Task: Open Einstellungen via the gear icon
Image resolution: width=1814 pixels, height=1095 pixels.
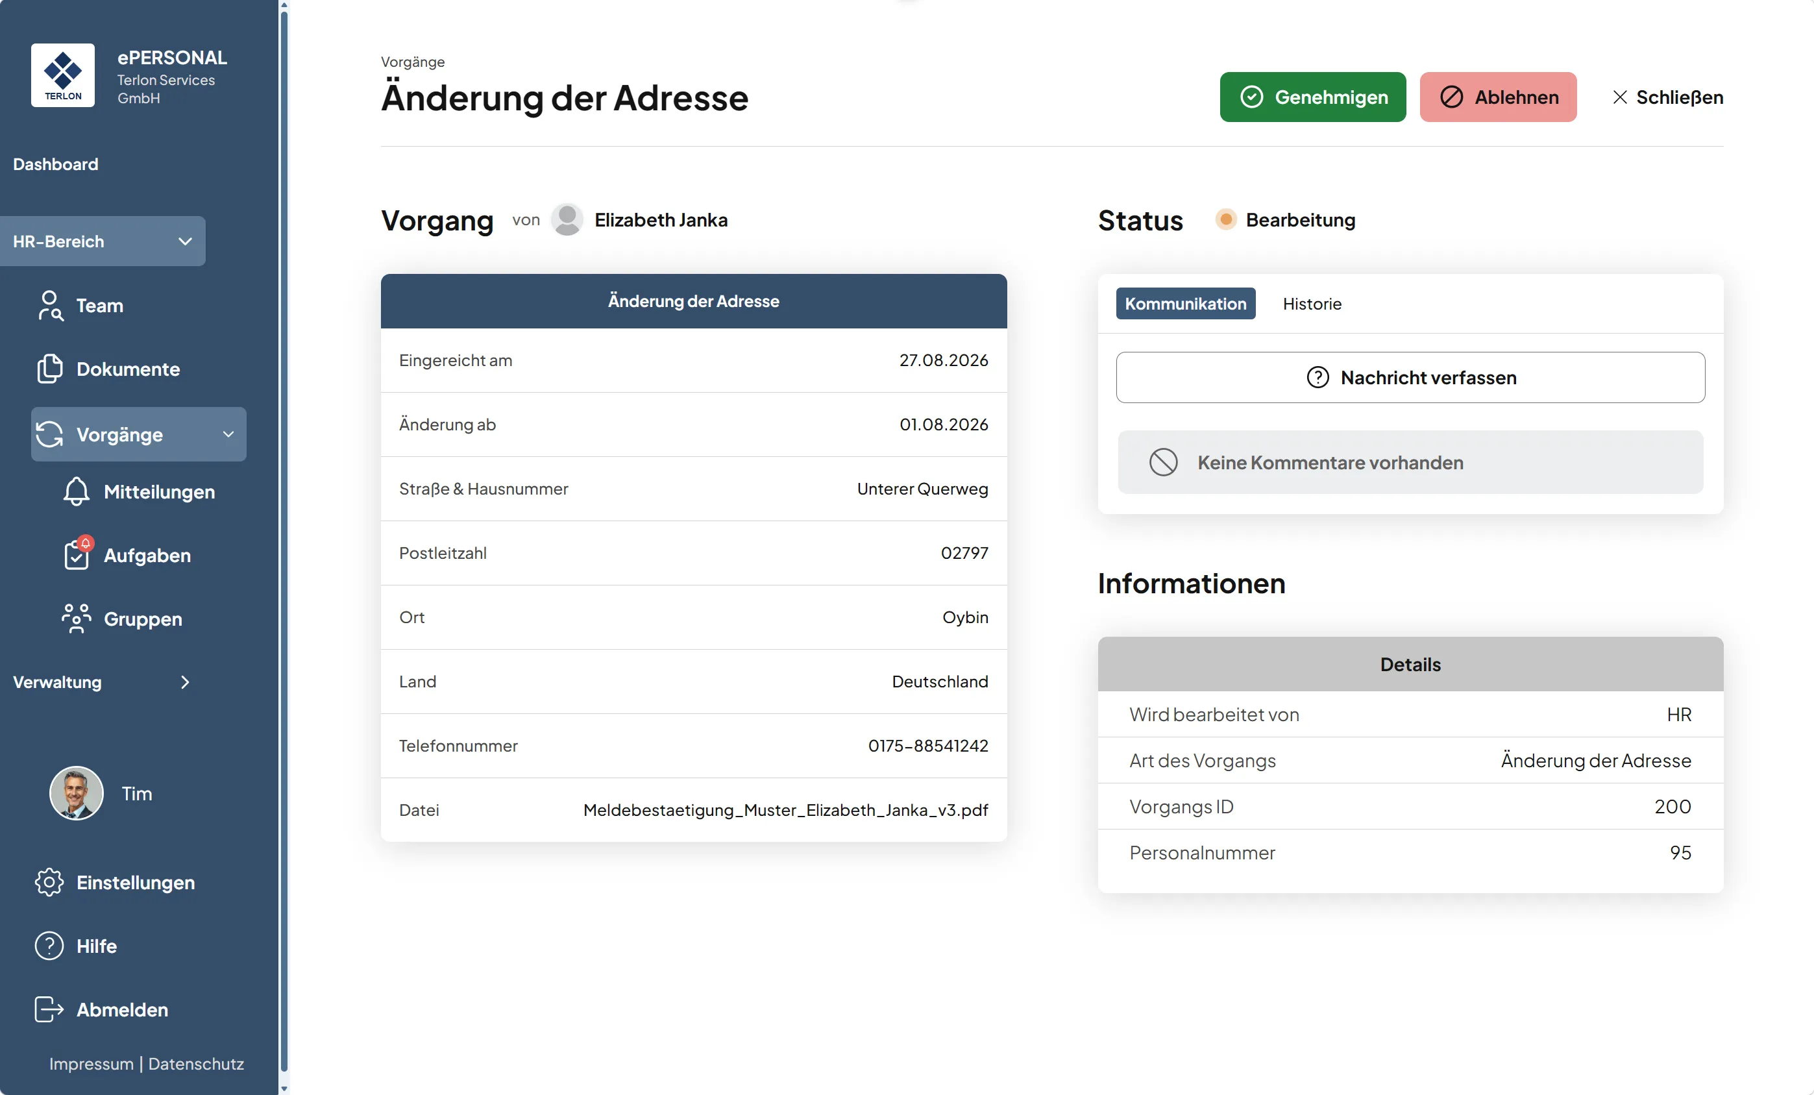Action: coord(49,882)
